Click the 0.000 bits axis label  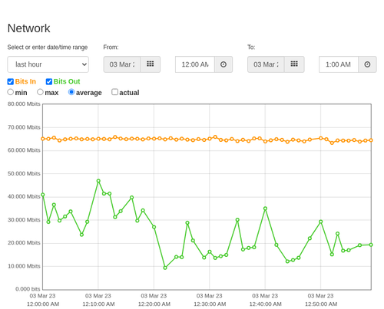(x=28, y=289)
